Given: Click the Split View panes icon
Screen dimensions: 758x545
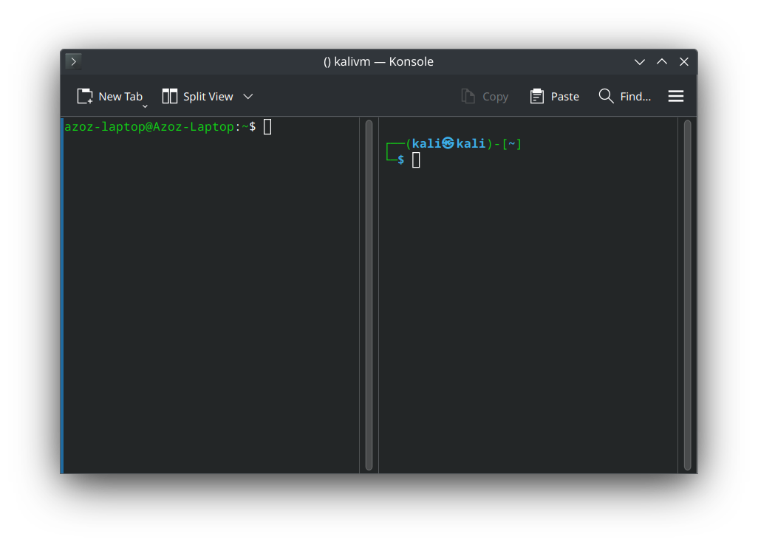Looking at the screenshot, I should [170, 95].
